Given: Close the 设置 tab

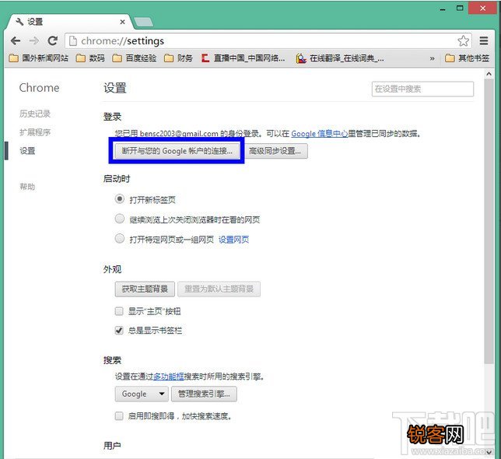Looking at the screenshot, I should click(122, 22).
